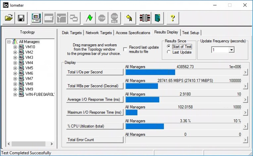Expand the VM4 tree node

tap(15, 63)
